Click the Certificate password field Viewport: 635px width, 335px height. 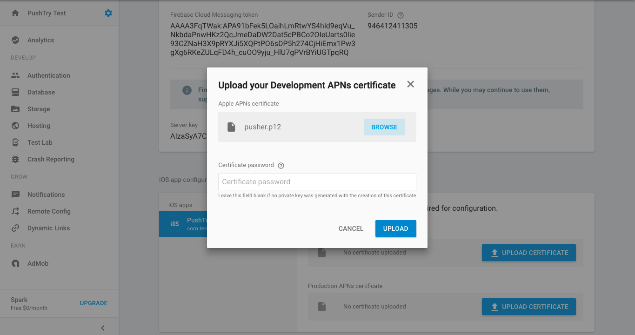tap(317, 182)
